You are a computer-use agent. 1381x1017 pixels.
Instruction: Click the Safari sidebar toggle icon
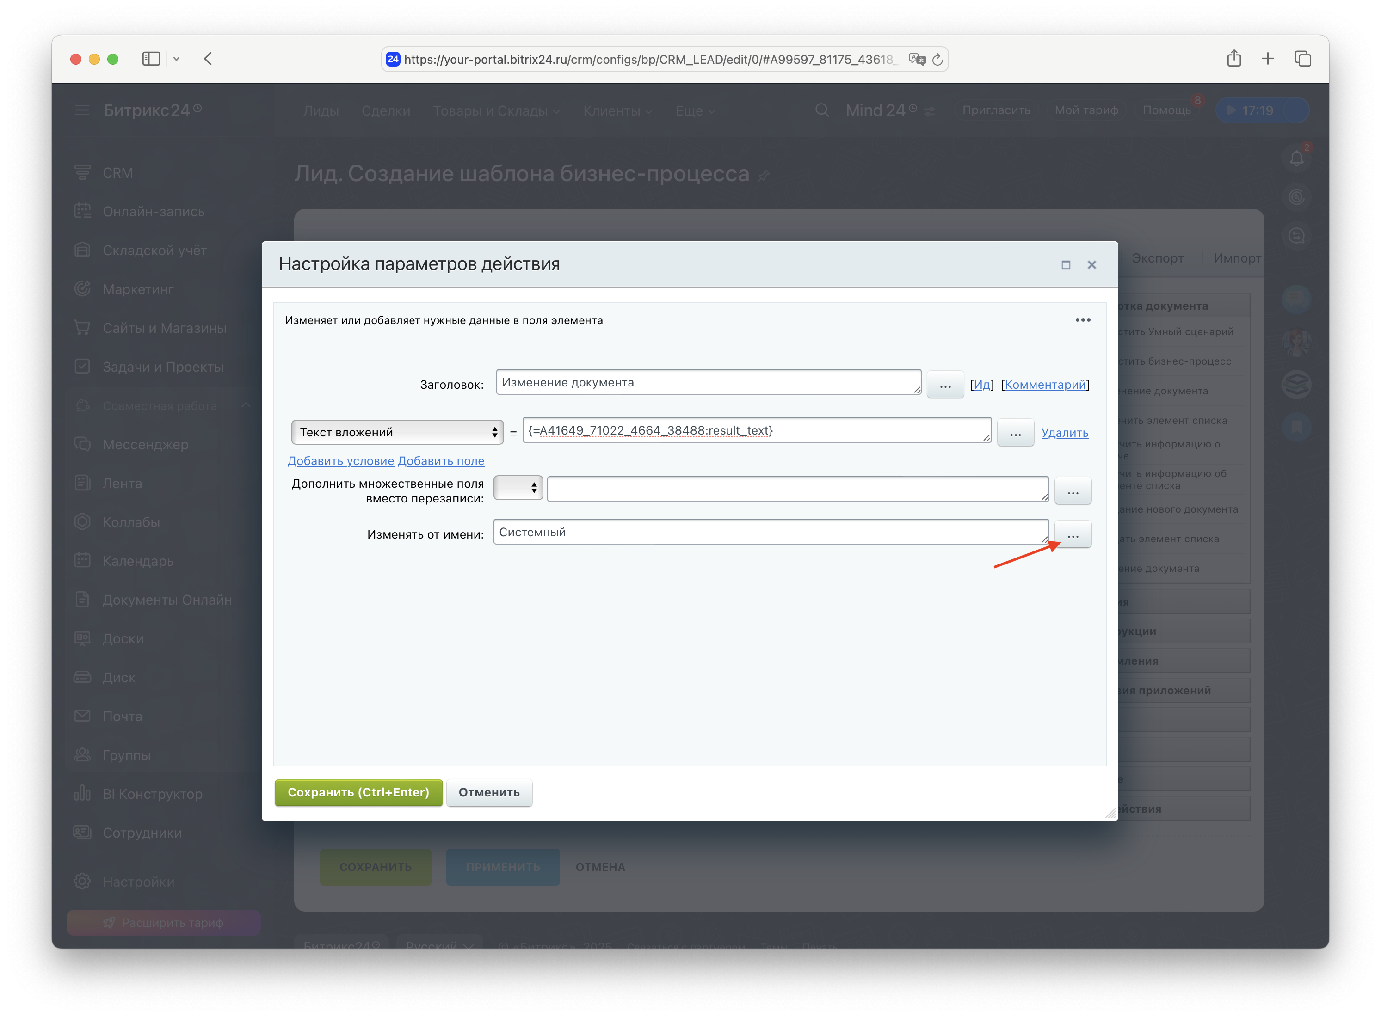pos(151,59)
